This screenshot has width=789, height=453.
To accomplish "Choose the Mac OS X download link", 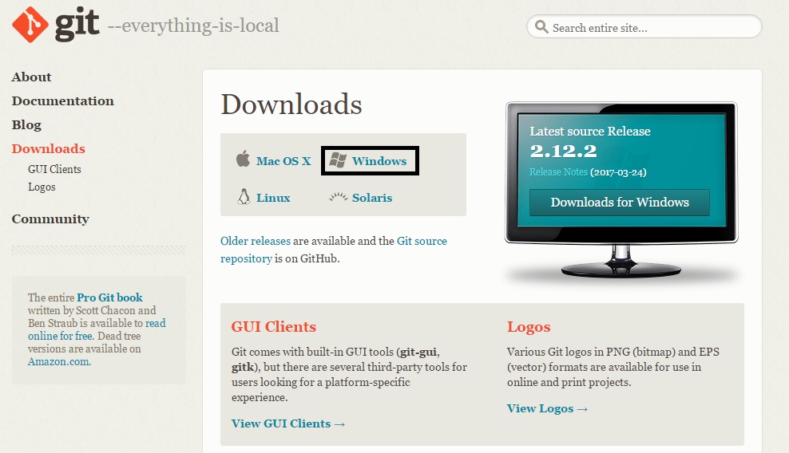I will 283,161.
